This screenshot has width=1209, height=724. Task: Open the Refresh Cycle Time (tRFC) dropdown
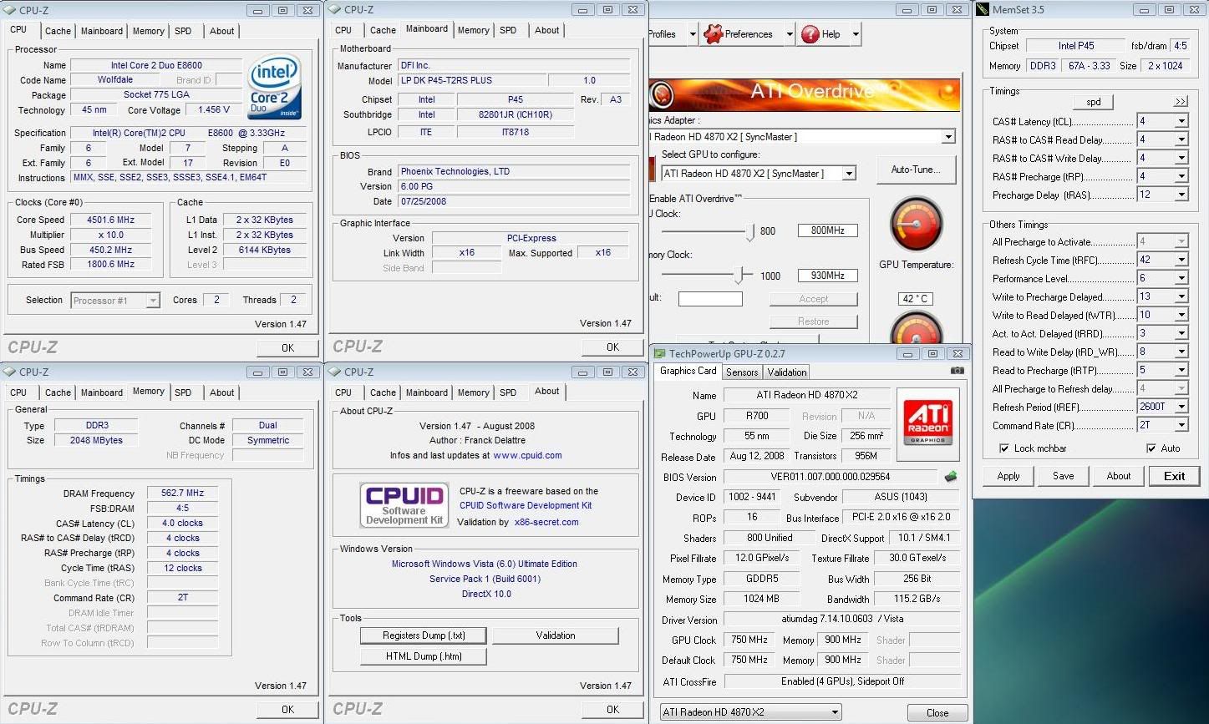click(1181, 260)
